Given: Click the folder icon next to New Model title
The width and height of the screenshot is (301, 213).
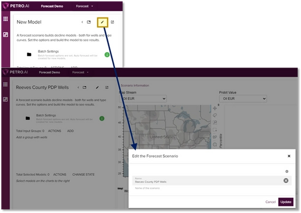Looking at the screenshot, I should [88, 22].
